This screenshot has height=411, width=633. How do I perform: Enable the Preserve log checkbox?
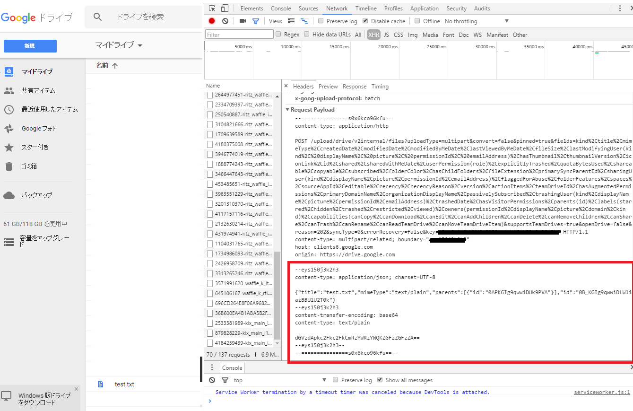321,21
